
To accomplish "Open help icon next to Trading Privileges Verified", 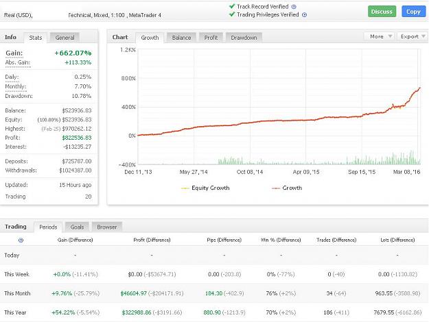I will coord(304,15).
